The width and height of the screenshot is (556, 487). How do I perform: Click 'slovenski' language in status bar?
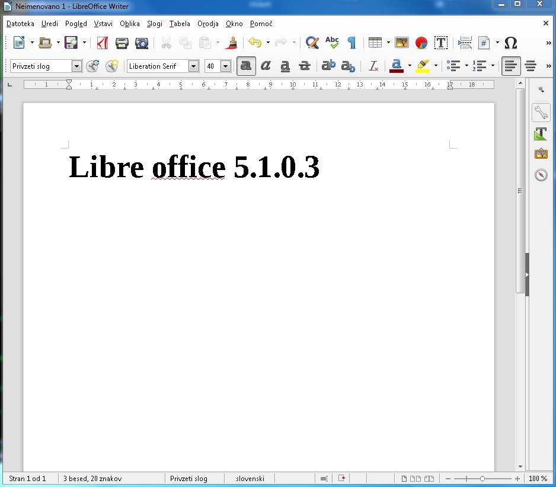click(x=250, y=479)
